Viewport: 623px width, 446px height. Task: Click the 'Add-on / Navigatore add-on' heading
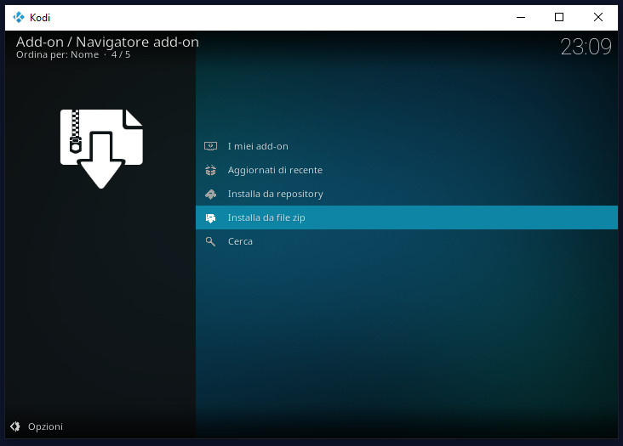click(x=107, y=42)
